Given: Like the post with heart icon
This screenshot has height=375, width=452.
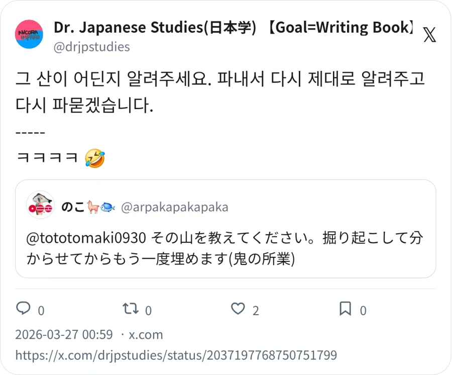Looking at the screenshot, I should (238, 309).
